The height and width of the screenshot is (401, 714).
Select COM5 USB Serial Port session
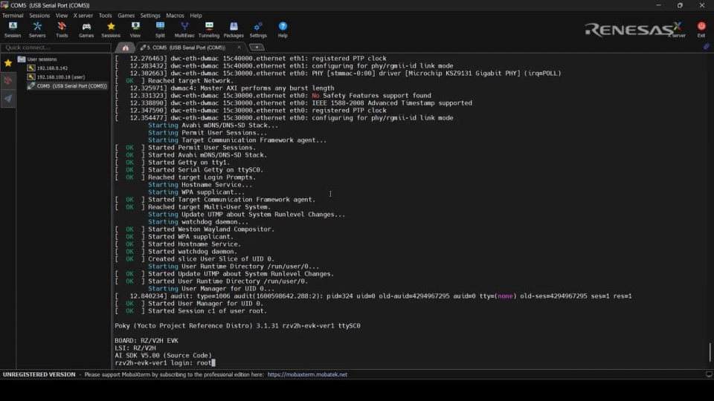click(x=68, y=86)
